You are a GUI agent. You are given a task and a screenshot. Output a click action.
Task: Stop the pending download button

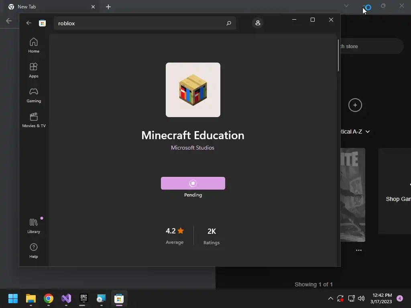[x=193, y=183]
